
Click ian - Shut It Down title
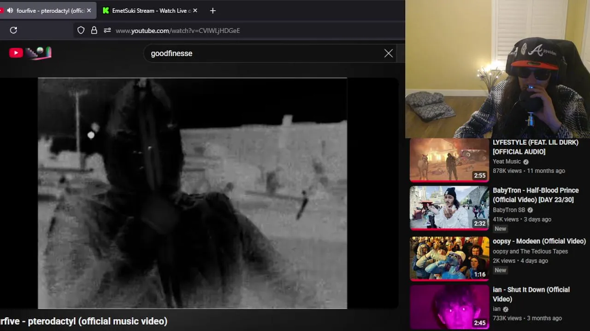tap(531, 294)
